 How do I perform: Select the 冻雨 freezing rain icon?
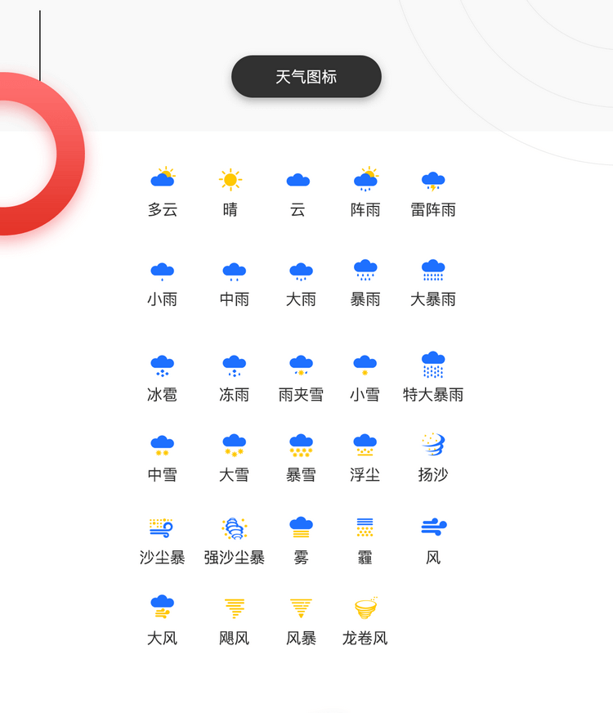point(234,366)
